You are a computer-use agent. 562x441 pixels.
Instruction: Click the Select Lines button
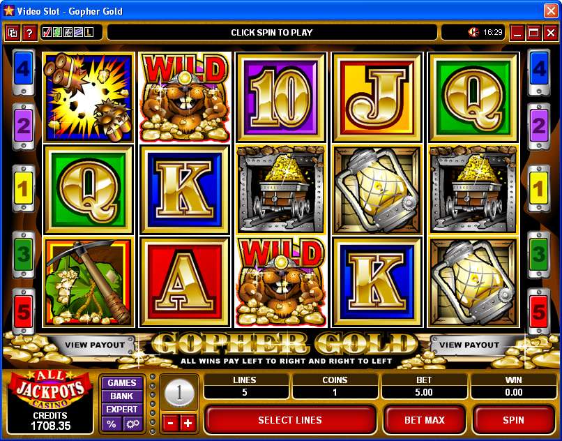290,420
